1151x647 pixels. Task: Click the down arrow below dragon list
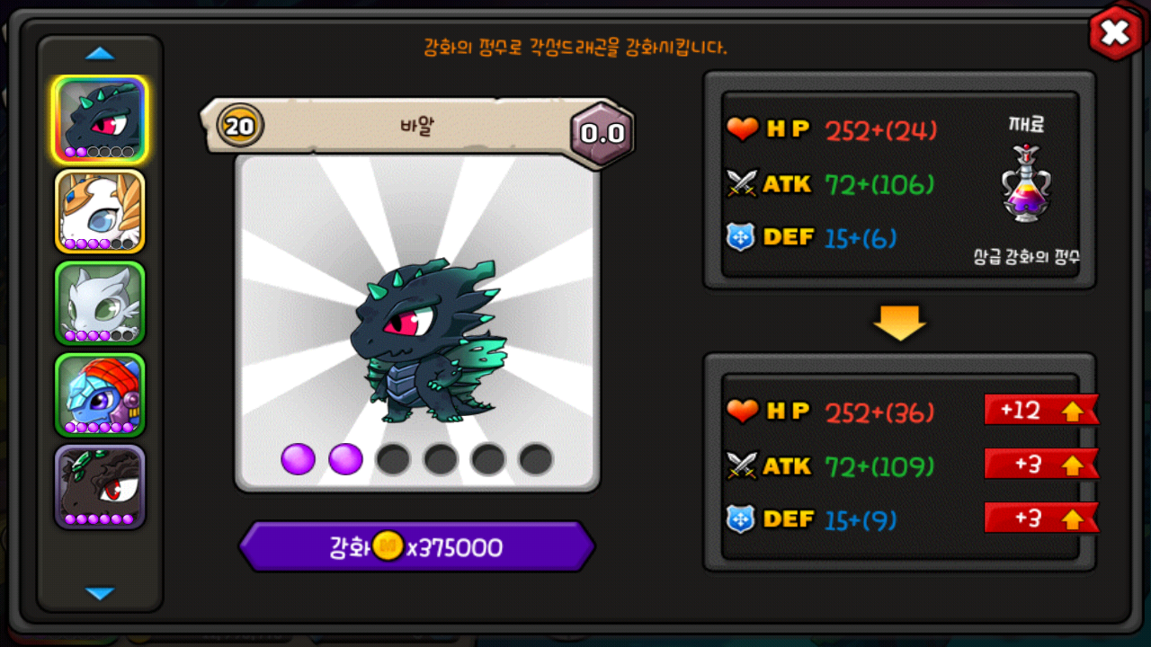tap(100, 593)
